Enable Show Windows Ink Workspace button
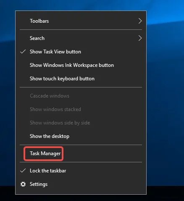The image size is (184, 201). coord(81,65)
